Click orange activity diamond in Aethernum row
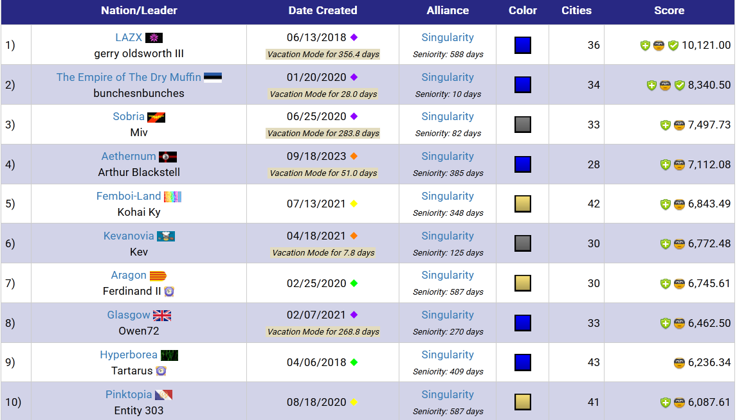This screenshot has height=420, width=737. point(354,156)
